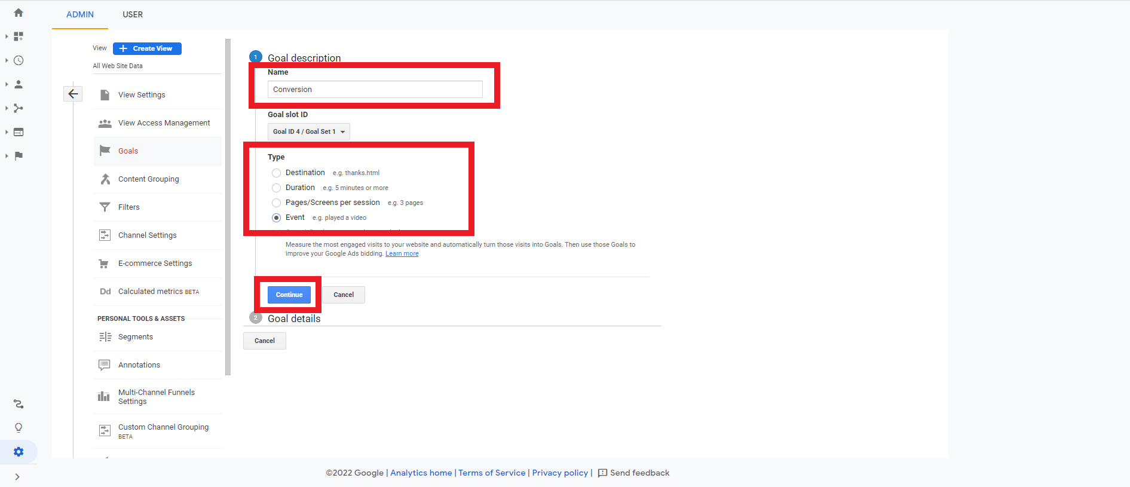Open the Discover lightbulb icon

tap(19, 428)
